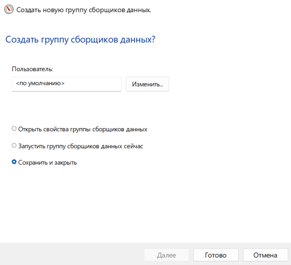Screen dimensions: 291x265
Task: Click the title text 'Создать новую группу сборщиков данных.'
Action: click(x=84, y=10)
